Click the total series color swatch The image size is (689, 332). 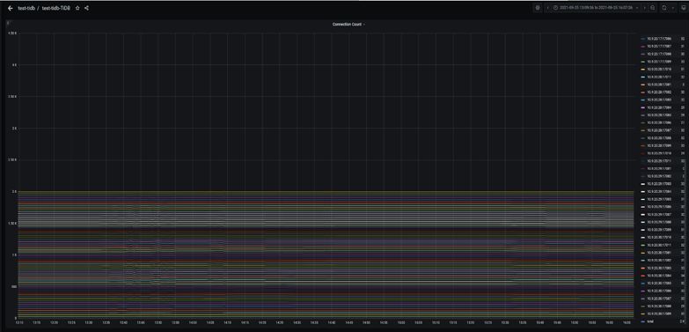[643, 321]
